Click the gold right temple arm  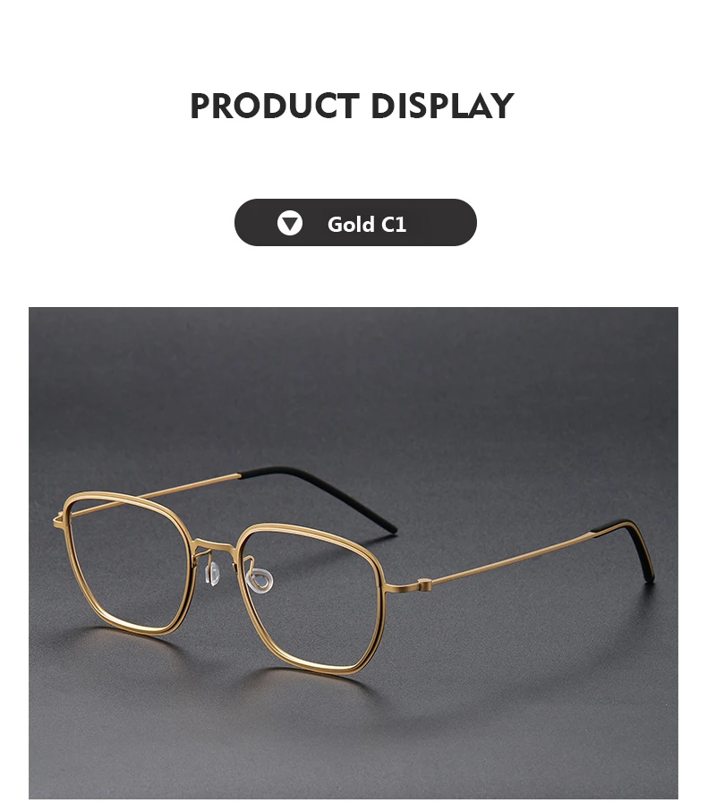click(x=512, y=559)
